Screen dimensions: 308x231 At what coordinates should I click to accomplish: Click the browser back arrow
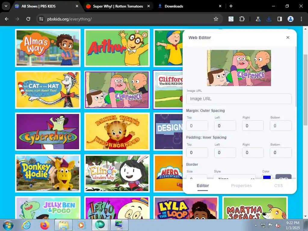pos(7,19)
